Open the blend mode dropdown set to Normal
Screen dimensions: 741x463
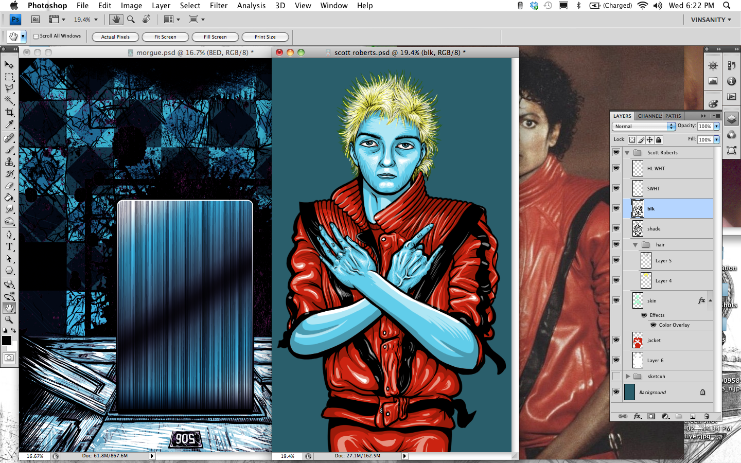coord(643,127)
